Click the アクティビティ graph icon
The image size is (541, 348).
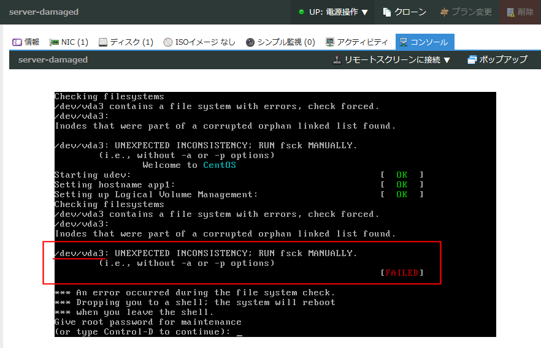pyautogui.click(x=330, y=42)
